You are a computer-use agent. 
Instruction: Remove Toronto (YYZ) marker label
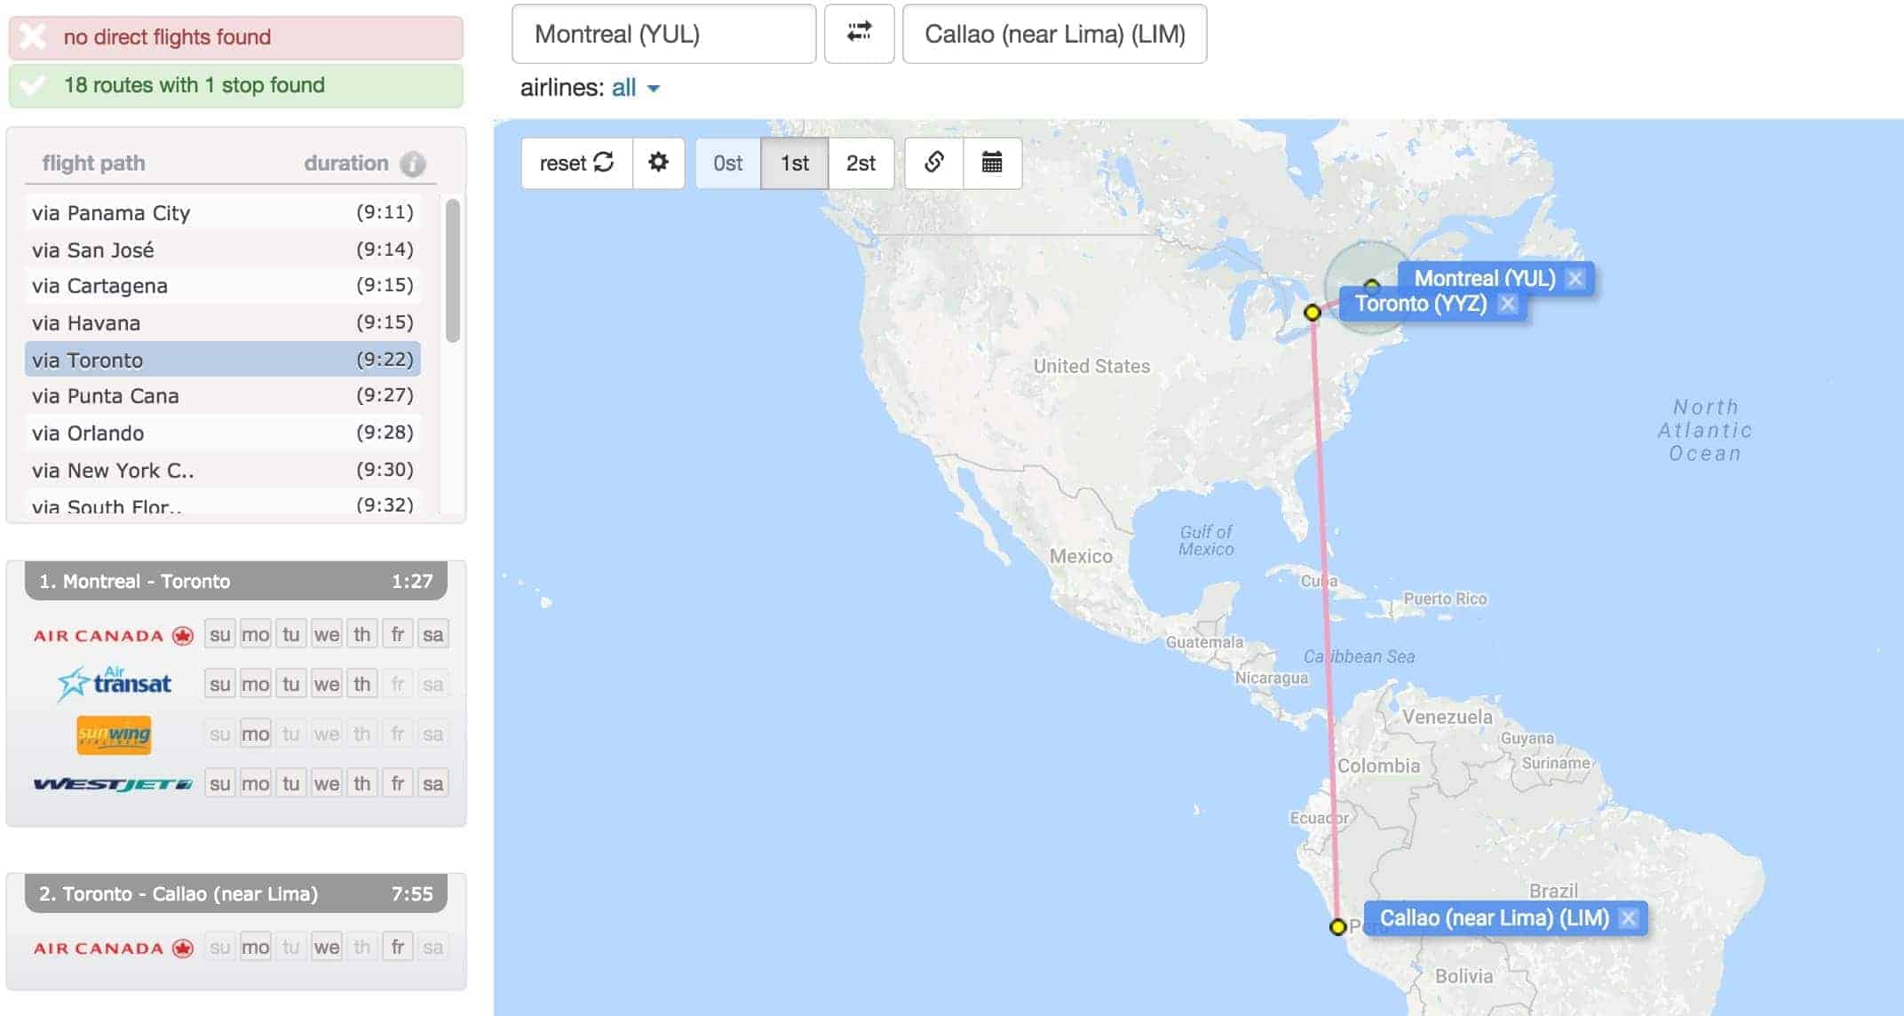tap(1507, 304)
